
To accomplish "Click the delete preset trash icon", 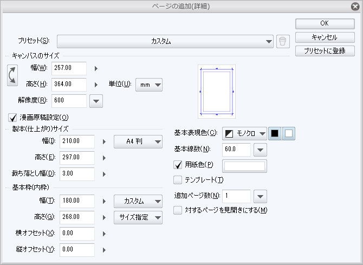I will [x=283, y=42].
